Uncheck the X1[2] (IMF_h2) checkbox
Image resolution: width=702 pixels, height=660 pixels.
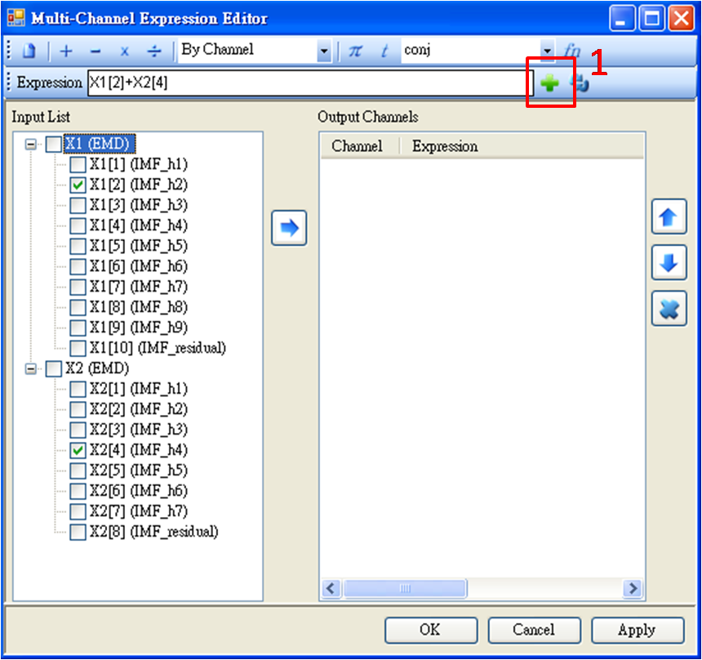78,185
